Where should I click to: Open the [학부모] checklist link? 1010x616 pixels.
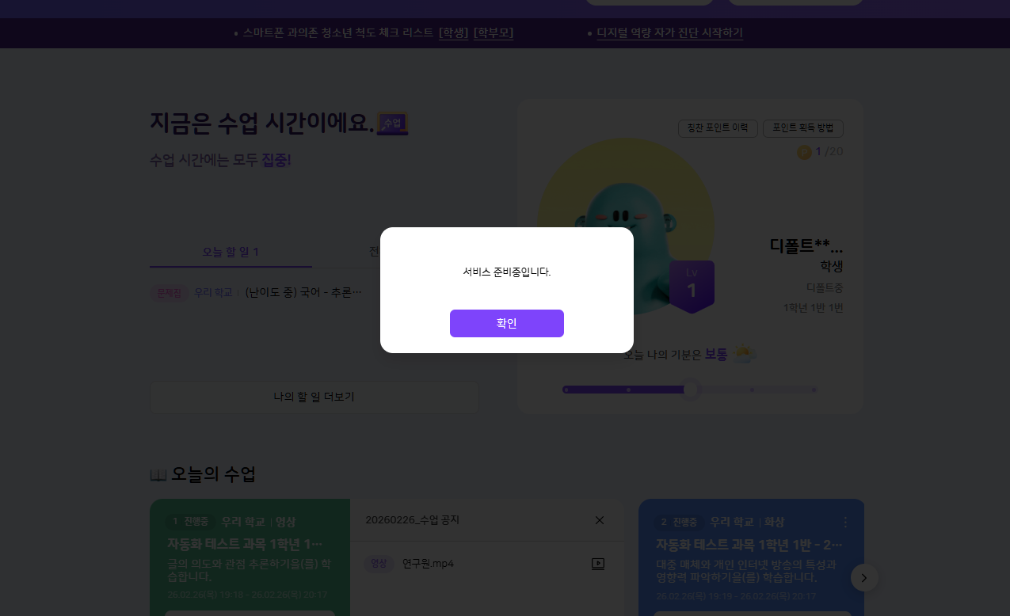[x=494, y=32]
